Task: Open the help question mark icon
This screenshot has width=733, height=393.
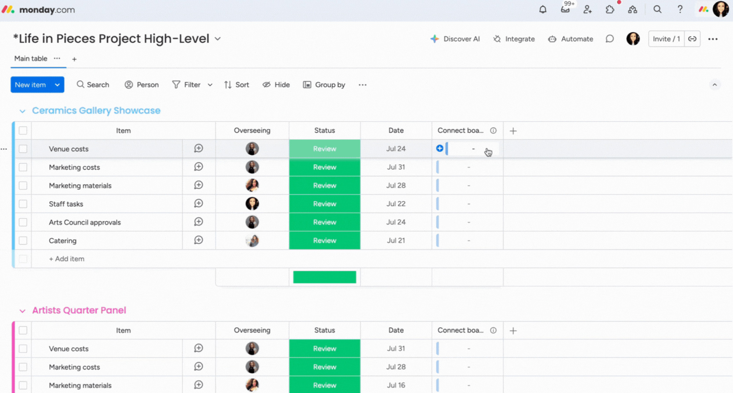Action: (x=680, y=10)
